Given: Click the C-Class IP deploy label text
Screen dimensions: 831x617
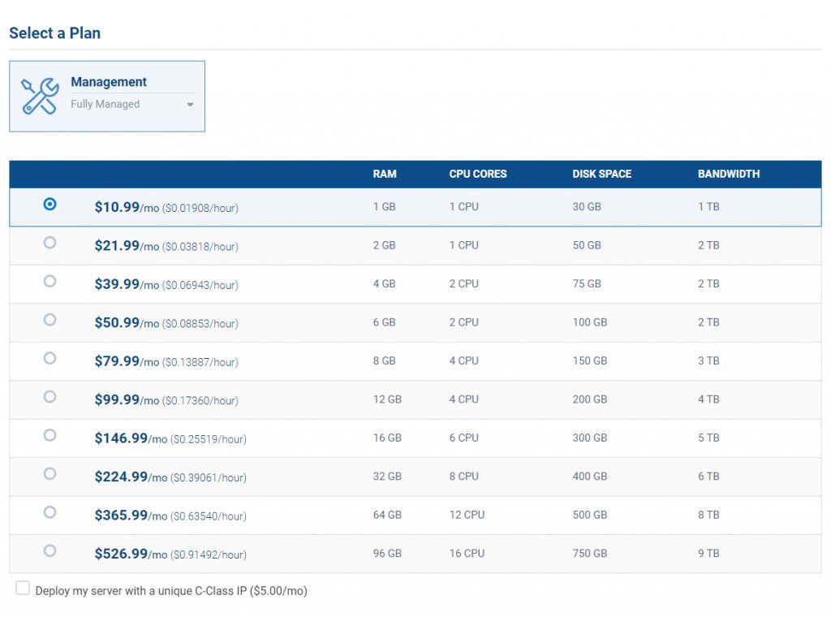Looking at the screenshot, I should (171, 590).
